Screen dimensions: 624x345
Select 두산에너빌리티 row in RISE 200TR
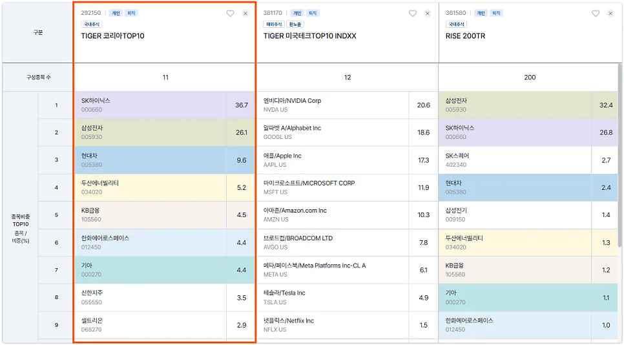[x=528, y=242]
